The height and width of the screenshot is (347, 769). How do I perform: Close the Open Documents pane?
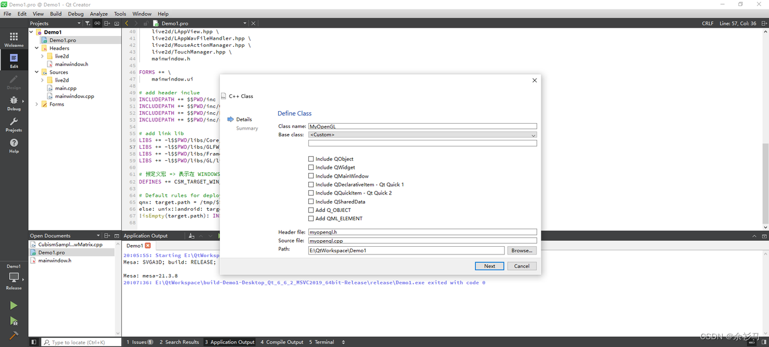point(117,236)
